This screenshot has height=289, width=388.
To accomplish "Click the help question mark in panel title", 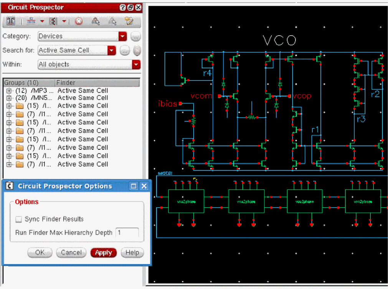I will [122, 8].
